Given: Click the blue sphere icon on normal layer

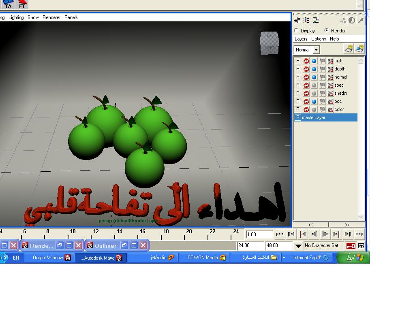Looking at the screenshot, I should point(314,77).
